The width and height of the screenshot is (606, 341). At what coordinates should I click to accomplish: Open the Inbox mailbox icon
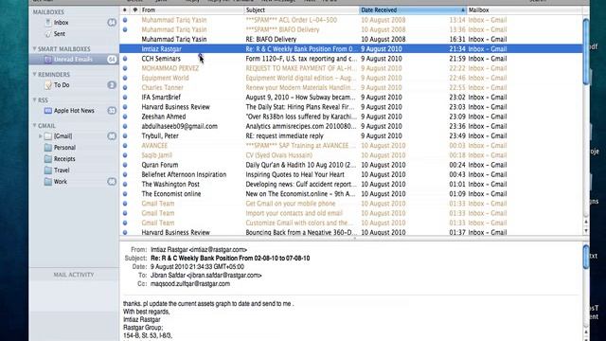point(48,23)
